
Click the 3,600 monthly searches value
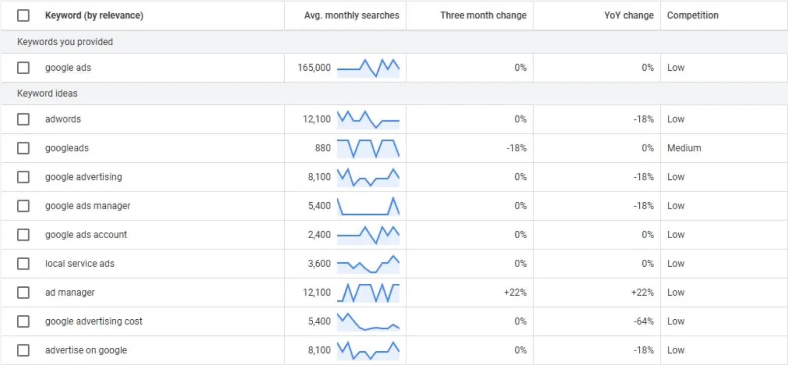point(320,264)
